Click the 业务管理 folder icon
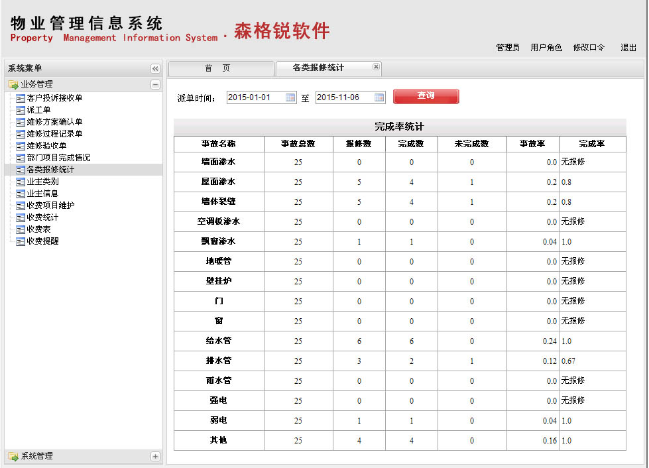Screen dimensions: 649x468 pyautogui.click(x=13, y=85)
